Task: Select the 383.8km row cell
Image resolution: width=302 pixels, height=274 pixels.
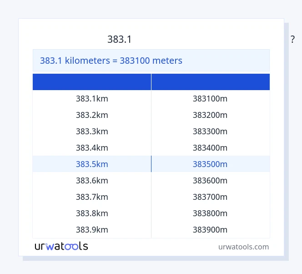Action: pyautogui.click(x=92, y=213)
